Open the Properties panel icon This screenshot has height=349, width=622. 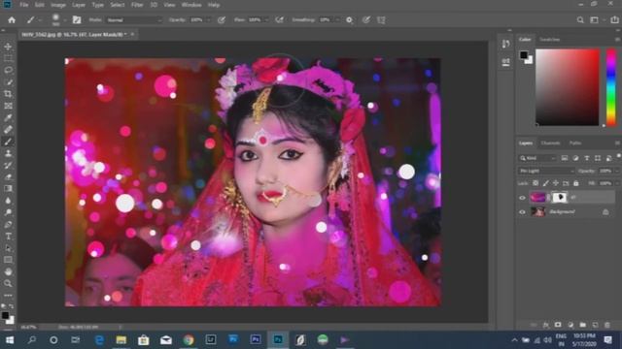[505, 62]
